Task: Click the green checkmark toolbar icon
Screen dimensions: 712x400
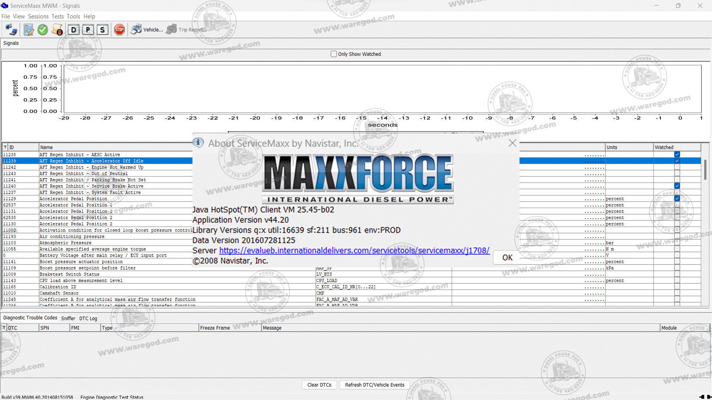Action: tap(43, 30)
